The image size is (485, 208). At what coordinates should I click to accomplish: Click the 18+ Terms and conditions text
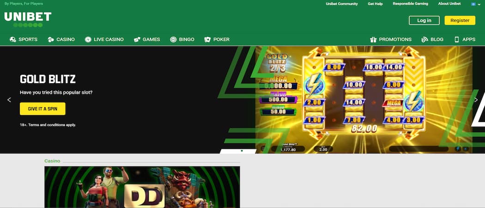point(48,125)
